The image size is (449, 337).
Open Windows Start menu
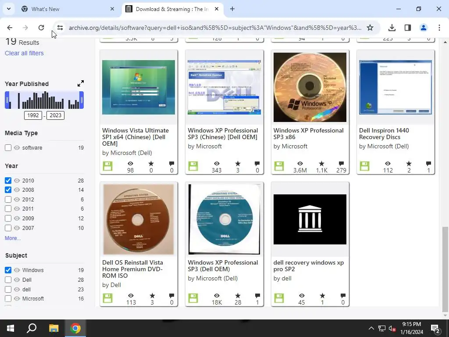(11, 328)
